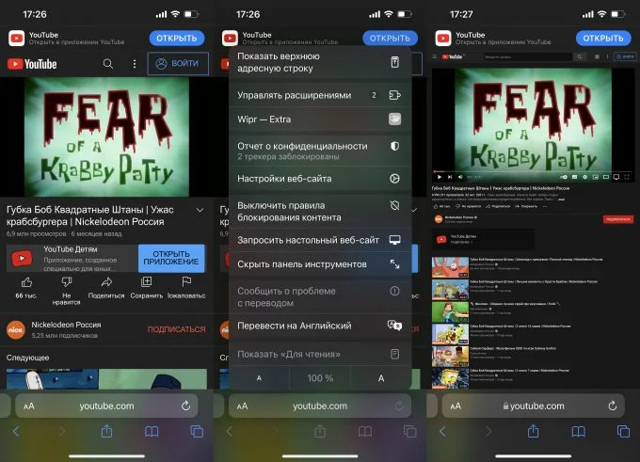
Task: Tap blue ОТКРЫТЬ banner button on middle screen
Action: [x=391, y=38]
